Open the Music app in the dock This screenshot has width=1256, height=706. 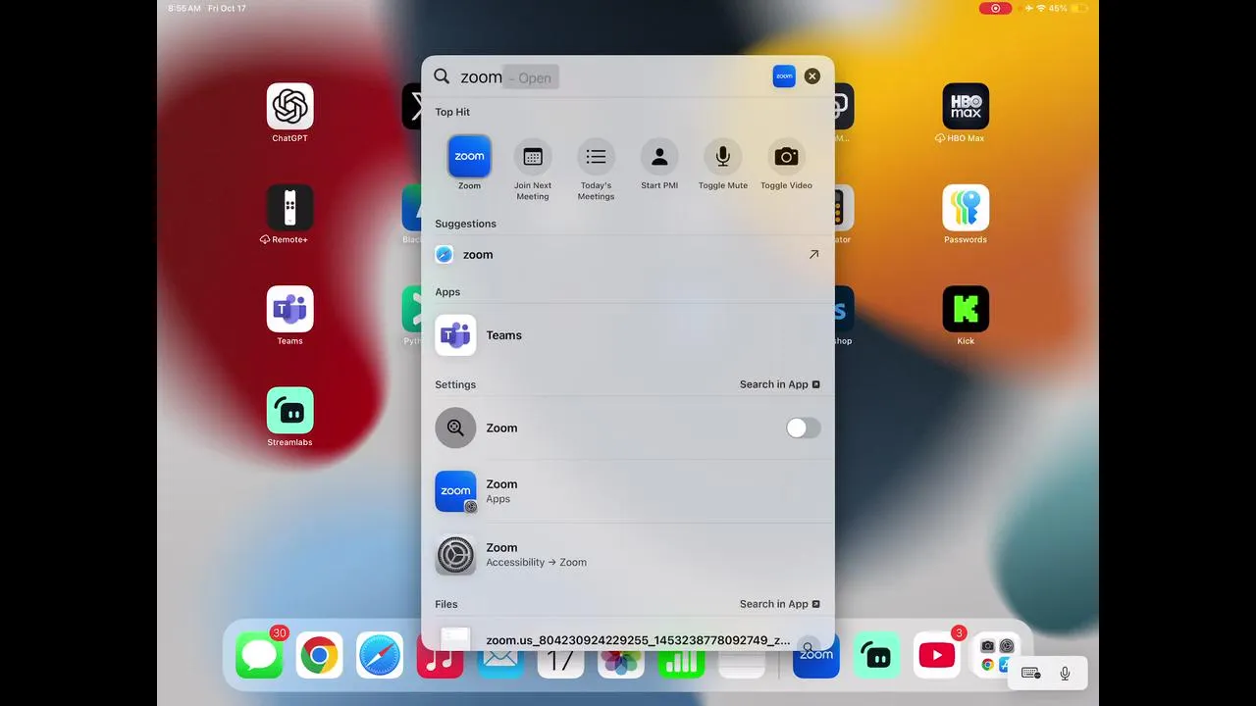pyautogui.click(x=440, y=659)
